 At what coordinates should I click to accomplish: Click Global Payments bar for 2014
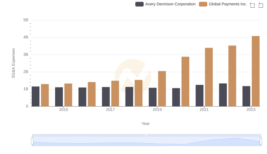point(45,95)
